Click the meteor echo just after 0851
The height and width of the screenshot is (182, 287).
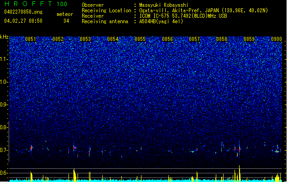pos(31,148)
